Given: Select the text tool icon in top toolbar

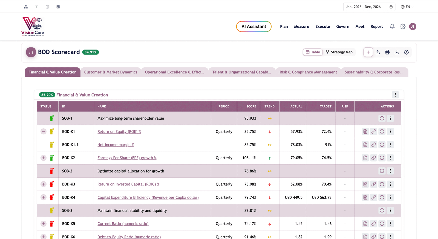Looking at the screenshot, I should point(37,7).
